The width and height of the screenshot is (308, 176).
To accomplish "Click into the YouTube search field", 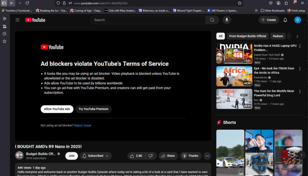I will pos(148,20).
